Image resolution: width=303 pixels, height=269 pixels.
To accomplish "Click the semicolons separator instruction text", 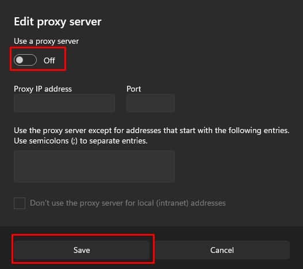I will click(80, 141).
